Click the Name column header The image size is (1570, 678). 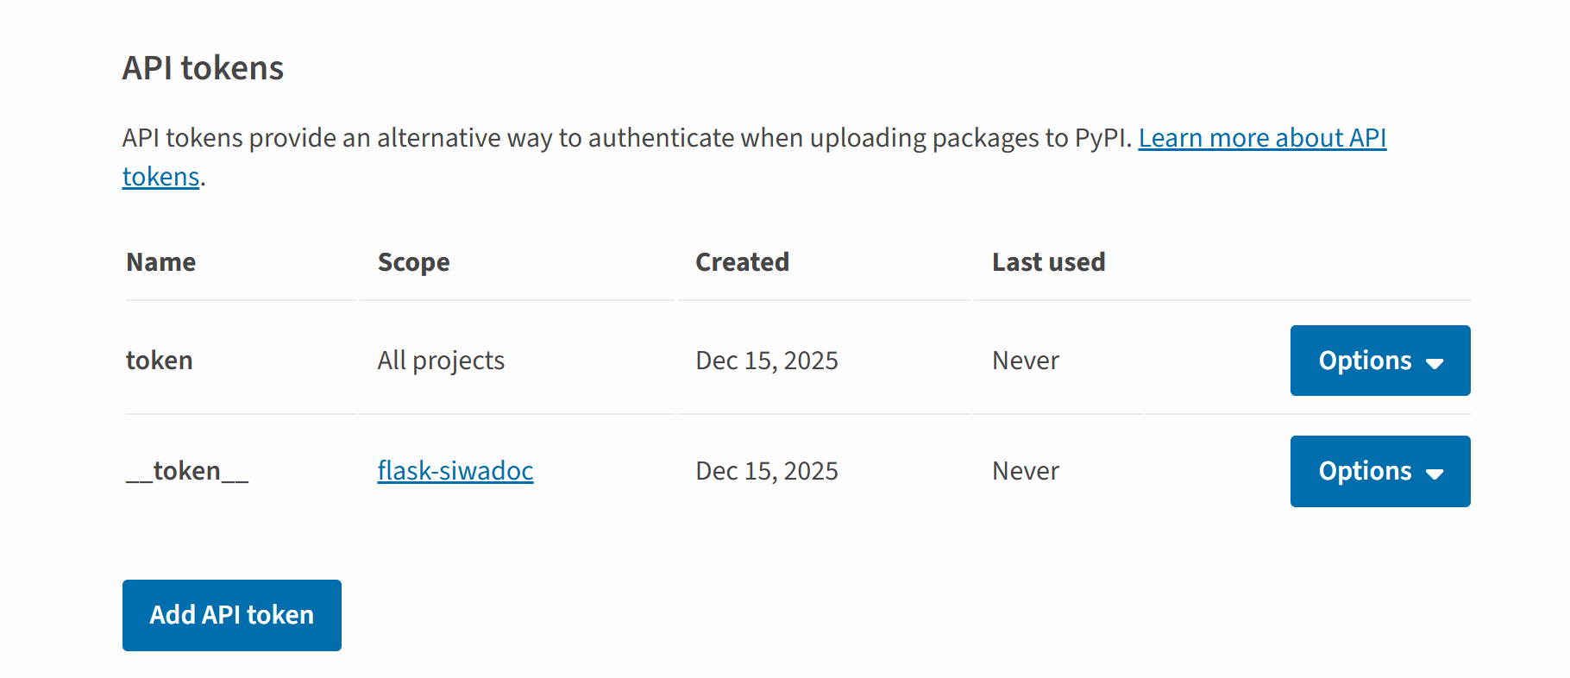[x=161, y=262]
